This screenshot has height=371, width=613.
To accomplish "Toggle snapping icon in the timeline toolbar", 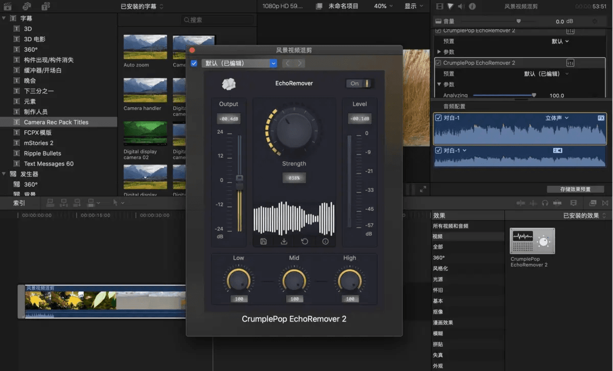I will point(556,203).
